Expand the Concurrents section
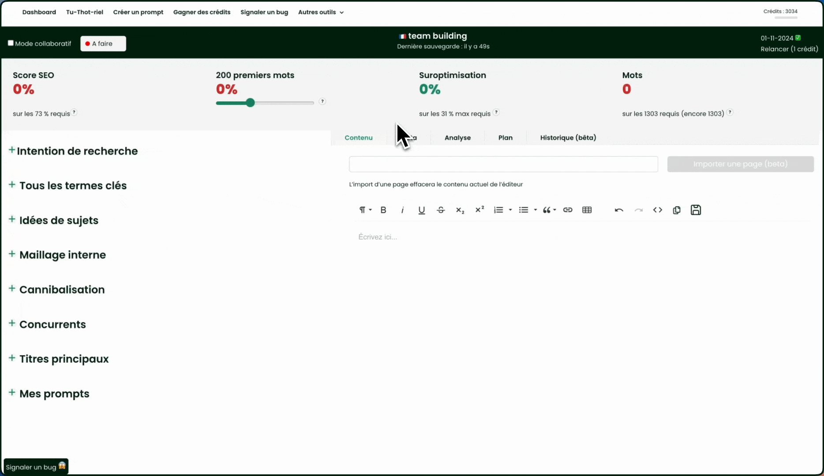824x476 pixels. (x=12, y=324)
